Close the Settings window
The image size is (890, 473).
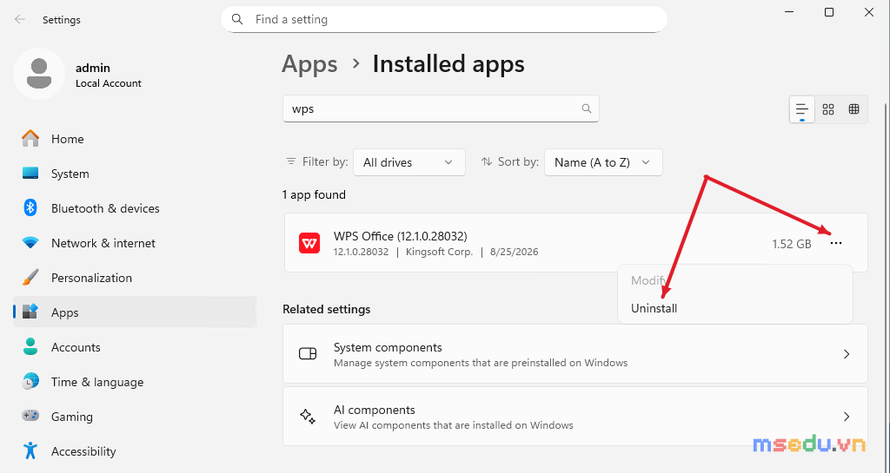click(x=869, y=12)
